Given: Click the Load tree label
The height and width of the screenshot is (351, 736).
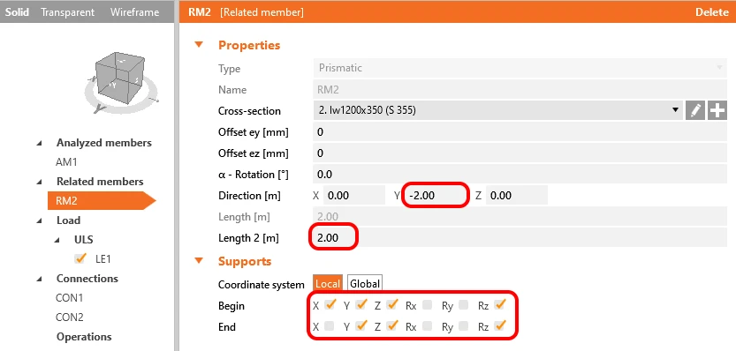Looking at the screenshot, I should (69, 220).
